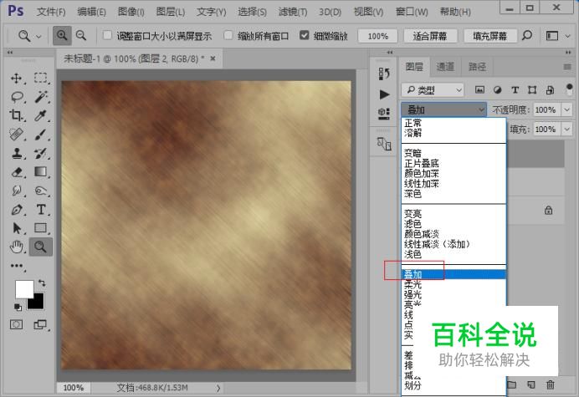Choose 滤色 blend mode
The height and width of the screenshot is (397, 579).
[412, 224]
